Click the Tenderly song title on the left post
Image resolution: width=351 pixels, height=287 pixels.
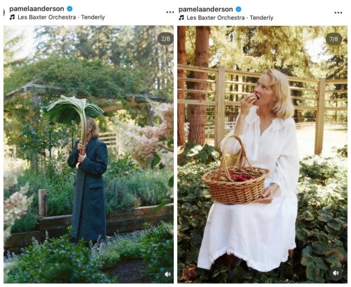(x=93, y=17)
